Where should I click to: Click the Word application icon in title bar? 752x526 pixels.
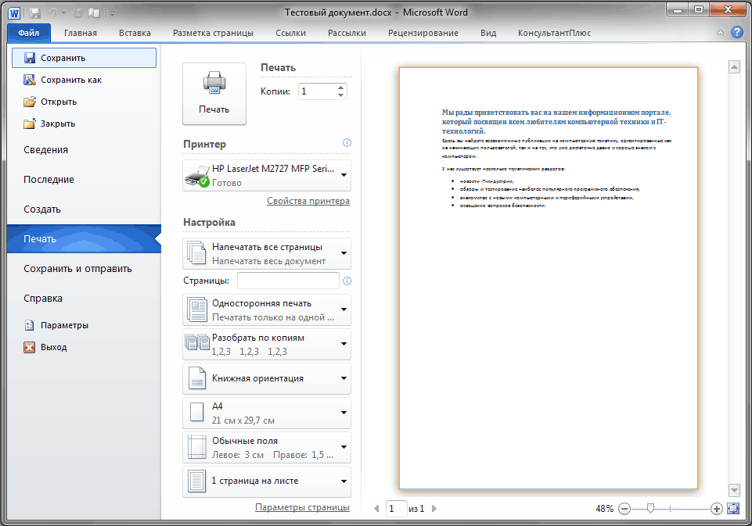pos(14,13)
